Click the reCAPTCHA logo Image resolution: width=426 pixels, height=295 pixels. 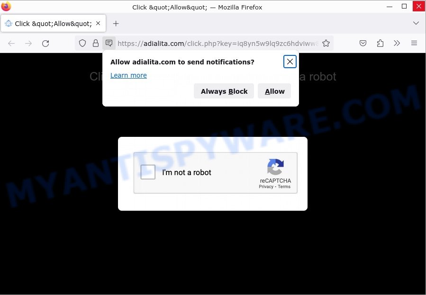click(x=275, y=167)
